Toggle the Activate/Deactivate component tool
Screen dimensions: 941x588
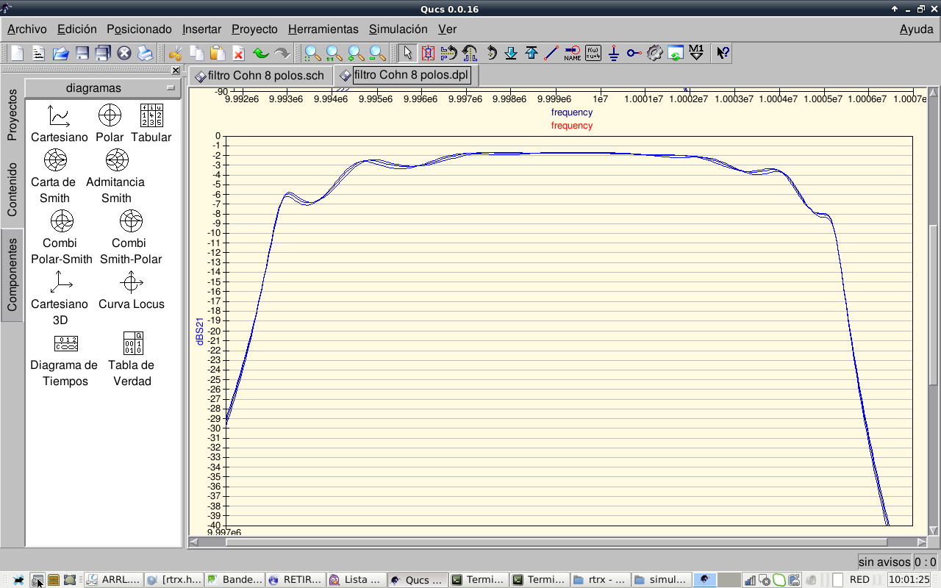pyautogui.click(x=428, y=53)
